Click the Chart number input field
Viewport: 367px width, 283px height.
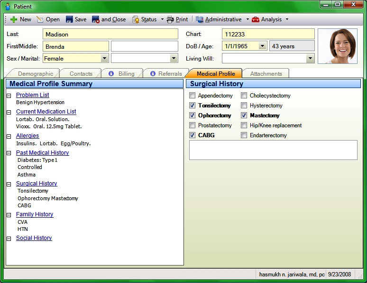pyautogui.click(x=268, y=34)
